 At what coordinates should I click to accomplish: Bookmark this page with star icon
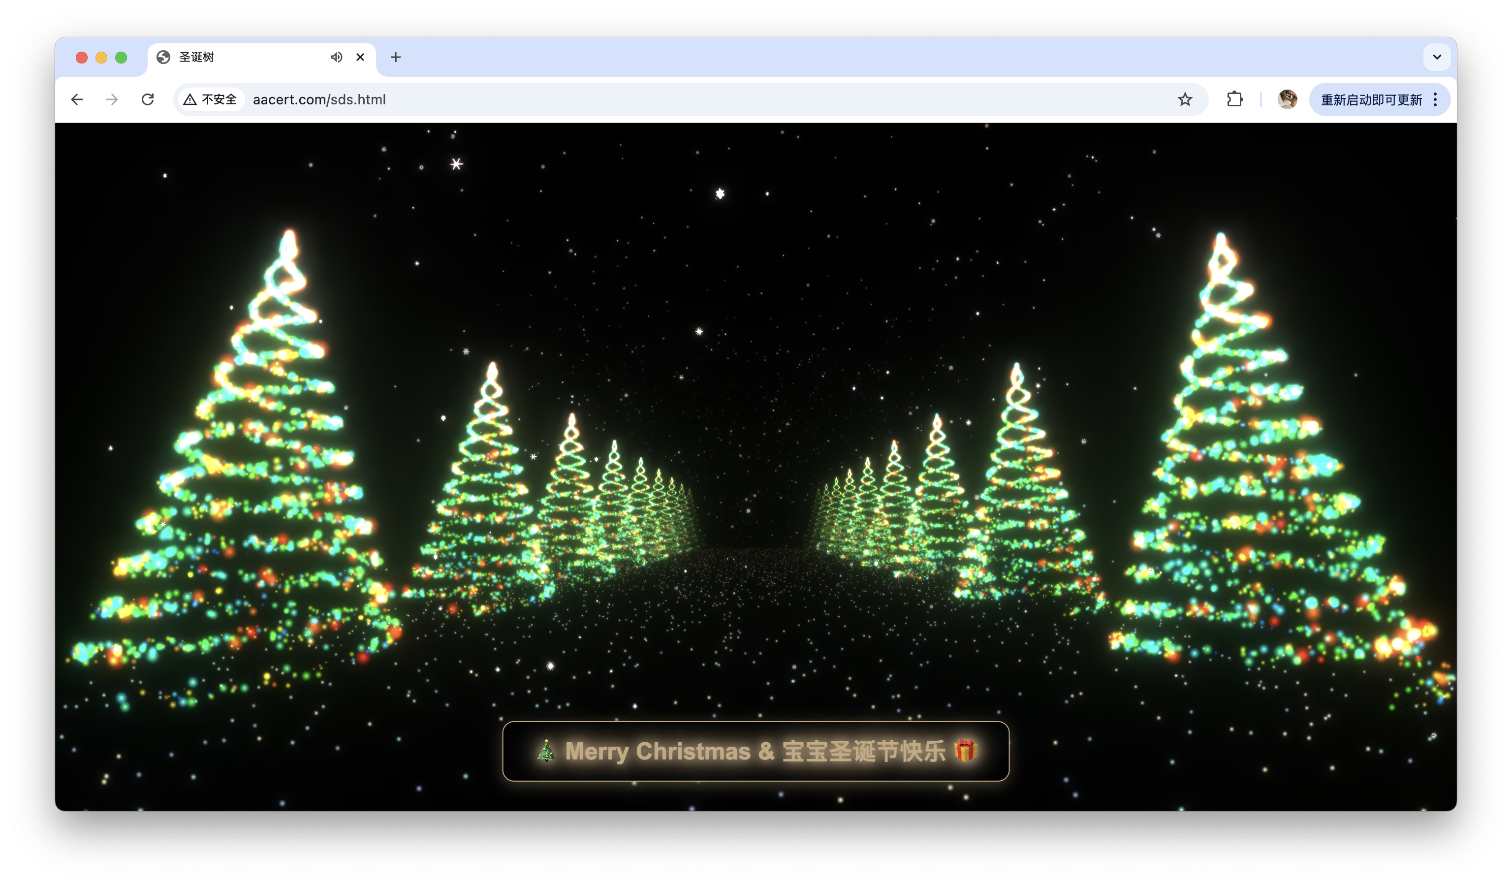(1184, 99)
